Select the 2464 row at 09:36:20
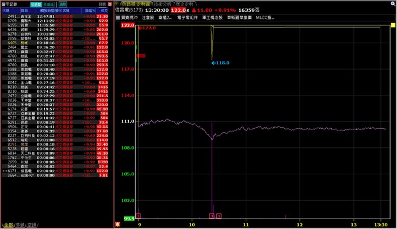Image resolution: width=397 pixels, height=229 pixels. click(x=55, y=47)
